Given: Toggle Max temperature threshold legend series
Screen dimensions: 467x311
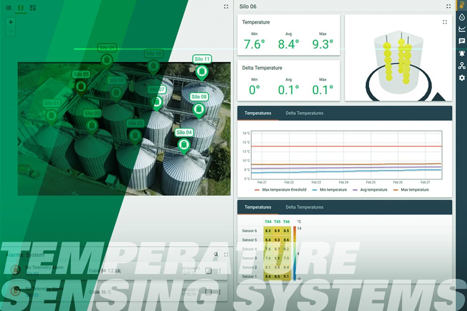Looking at the screenshot, I should coord(280,190).
